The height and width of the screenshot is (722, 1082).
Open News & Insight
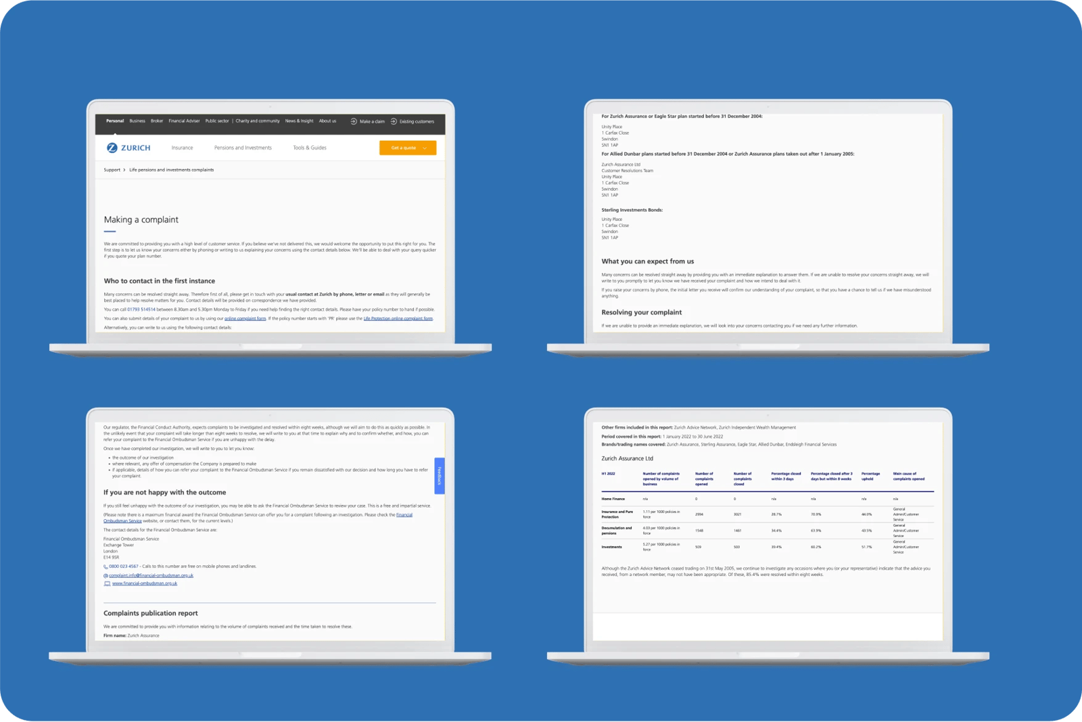click(299, 121)
